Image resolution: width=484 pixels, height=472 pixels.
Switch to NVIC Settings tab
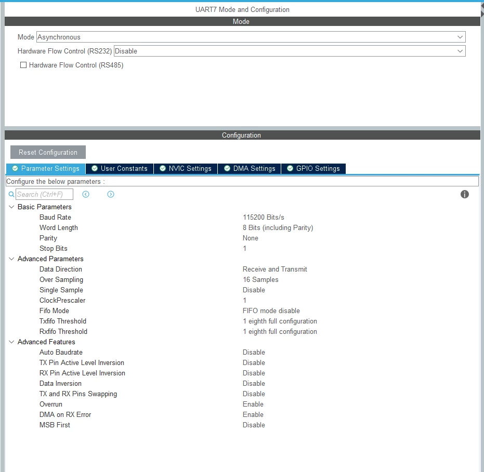186,169
